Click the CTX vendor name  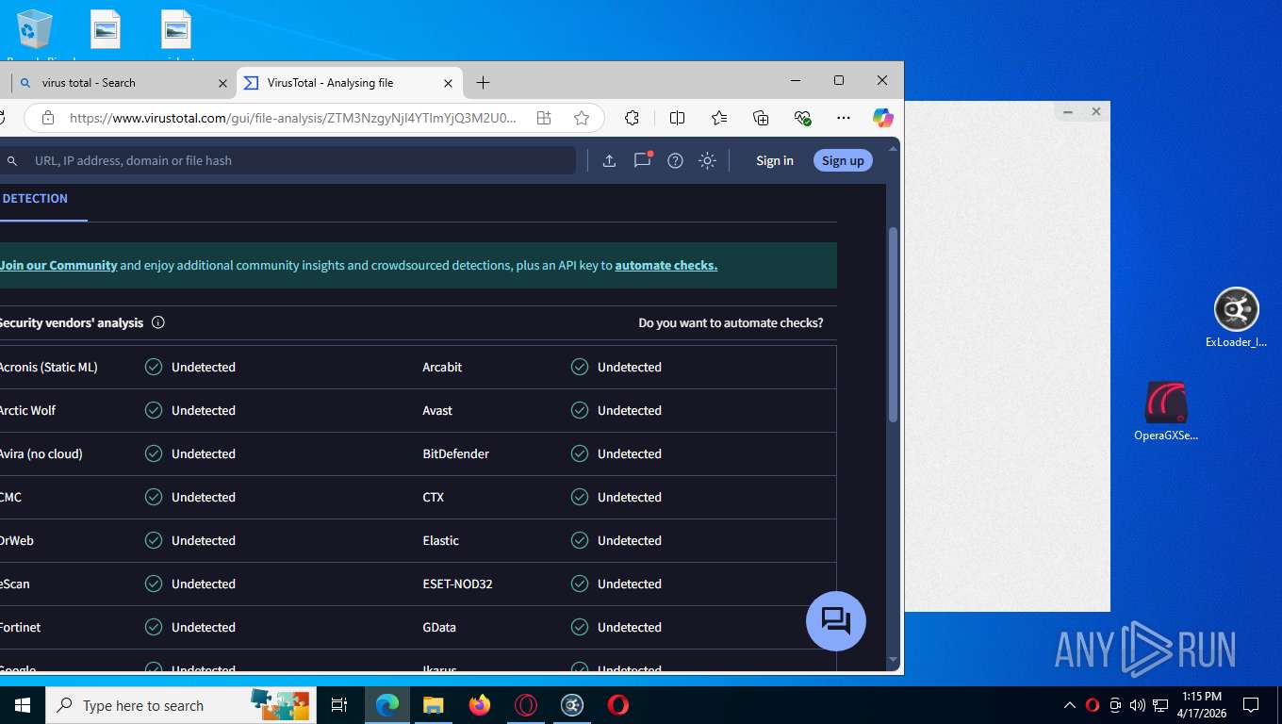(434, 497)
